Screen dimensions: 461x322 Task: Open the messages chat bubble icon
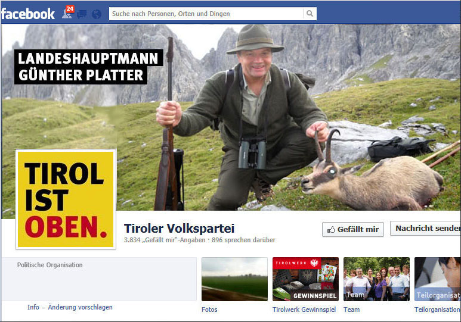[82, 14]
